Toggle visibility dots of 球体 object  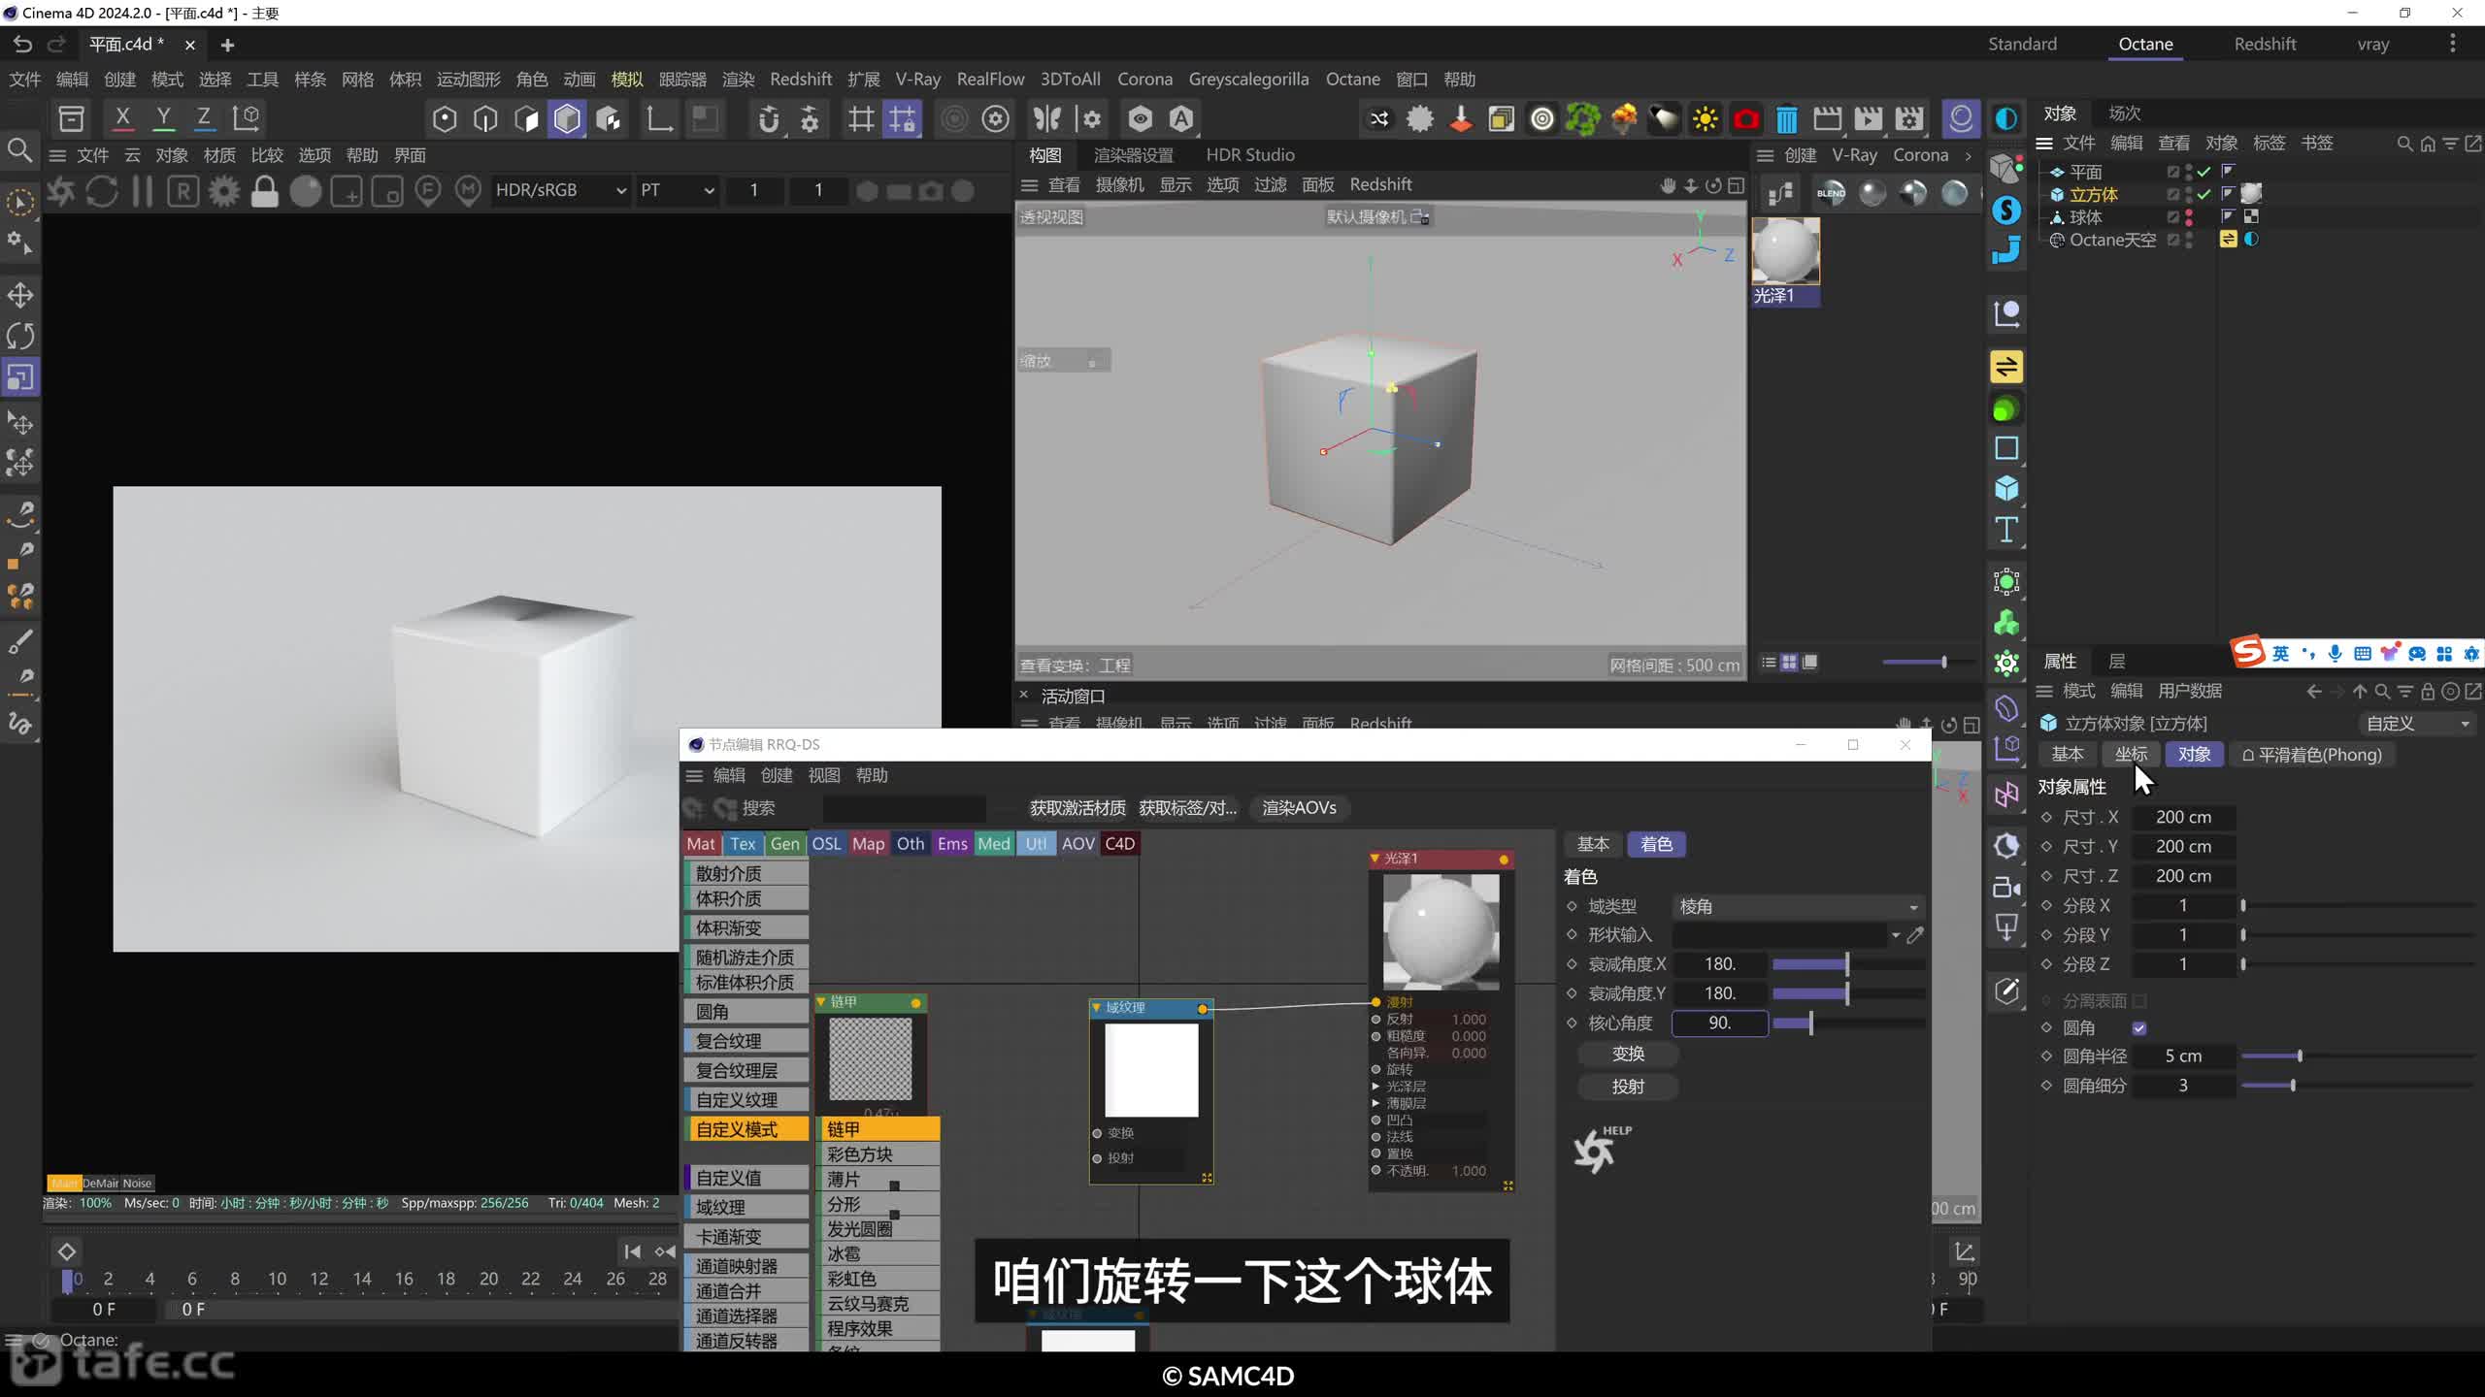point(2189,217)
